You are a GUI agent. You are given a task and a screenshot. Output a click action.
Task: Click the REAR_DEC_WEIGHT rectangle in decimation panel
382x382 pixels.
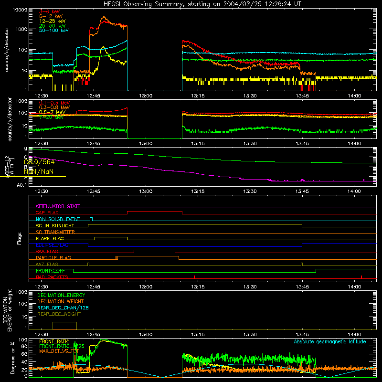[65, 326]
